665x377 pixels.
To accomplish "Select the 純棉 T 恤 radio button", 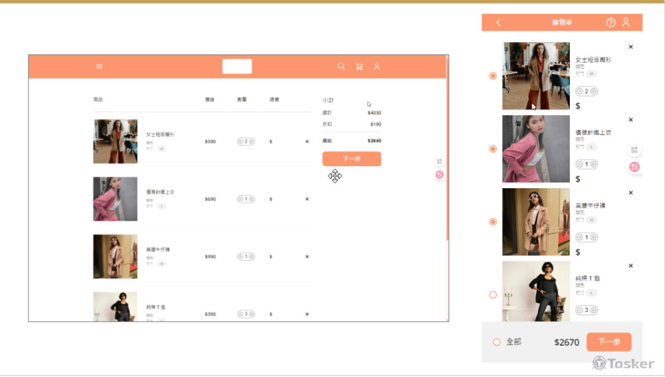I will click(x=493, y=295).
